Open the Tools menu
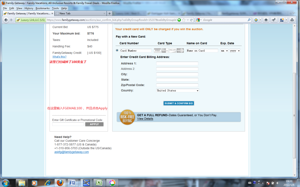300x187 pixels. point(55,8)
